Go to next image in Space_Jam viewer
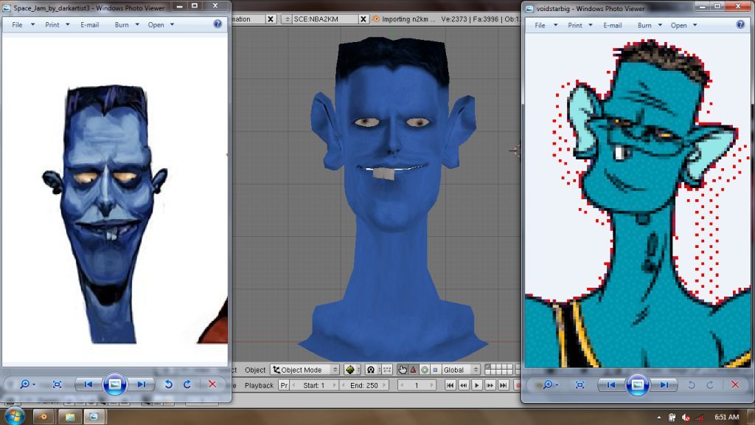The height and width of the screenshot is (425, 755). pos(141,384)
